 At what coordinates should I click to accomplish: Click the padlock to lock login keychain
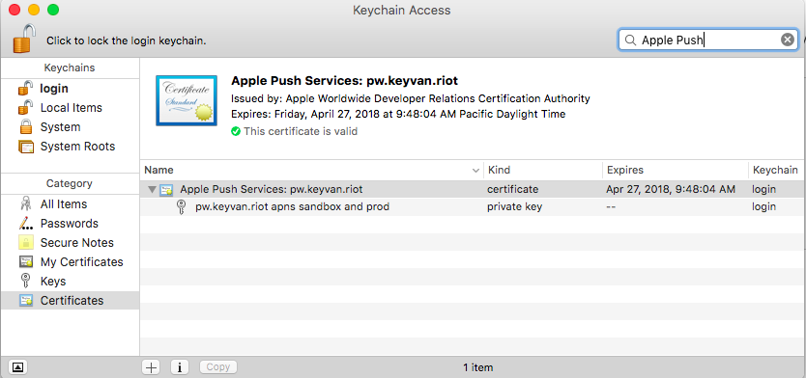[25, 38]
